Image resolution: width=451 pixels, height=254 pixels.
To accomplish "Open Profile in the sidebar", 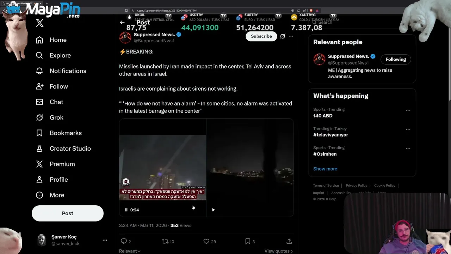I will pos(52,180).
